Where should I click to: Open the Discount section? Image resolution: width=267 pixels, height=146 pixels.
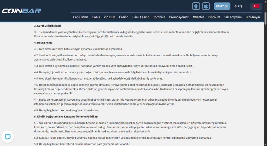pos(214,17)
